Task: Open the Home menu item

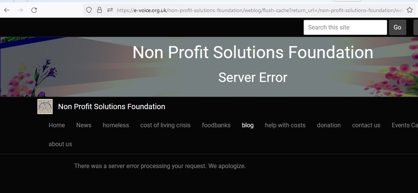Action: (x=57, y=125)
